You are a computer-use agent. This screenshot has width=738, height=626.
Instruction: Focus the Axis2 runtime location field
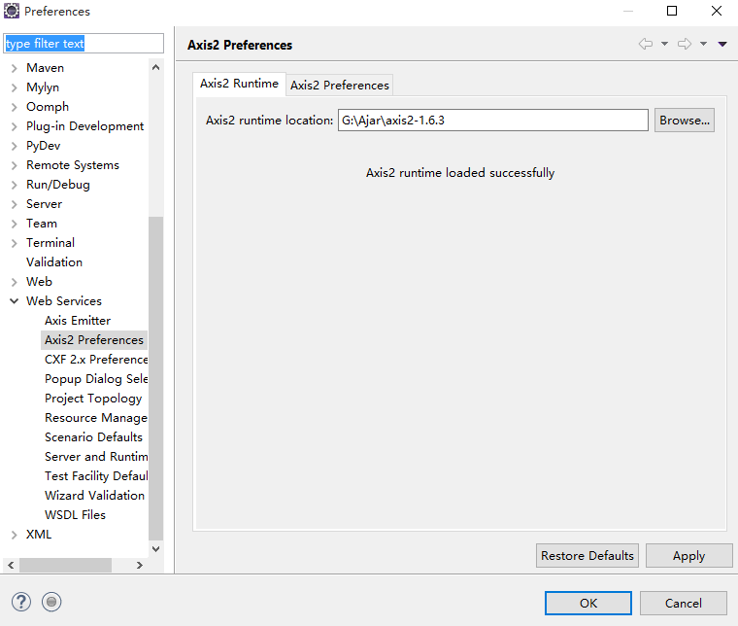click(x=492, y=121)
